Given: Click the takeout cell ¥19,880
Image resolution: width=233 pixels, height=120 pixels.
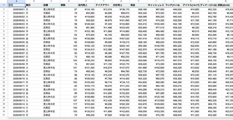Looking at the screenshot, I should [104, 89].
